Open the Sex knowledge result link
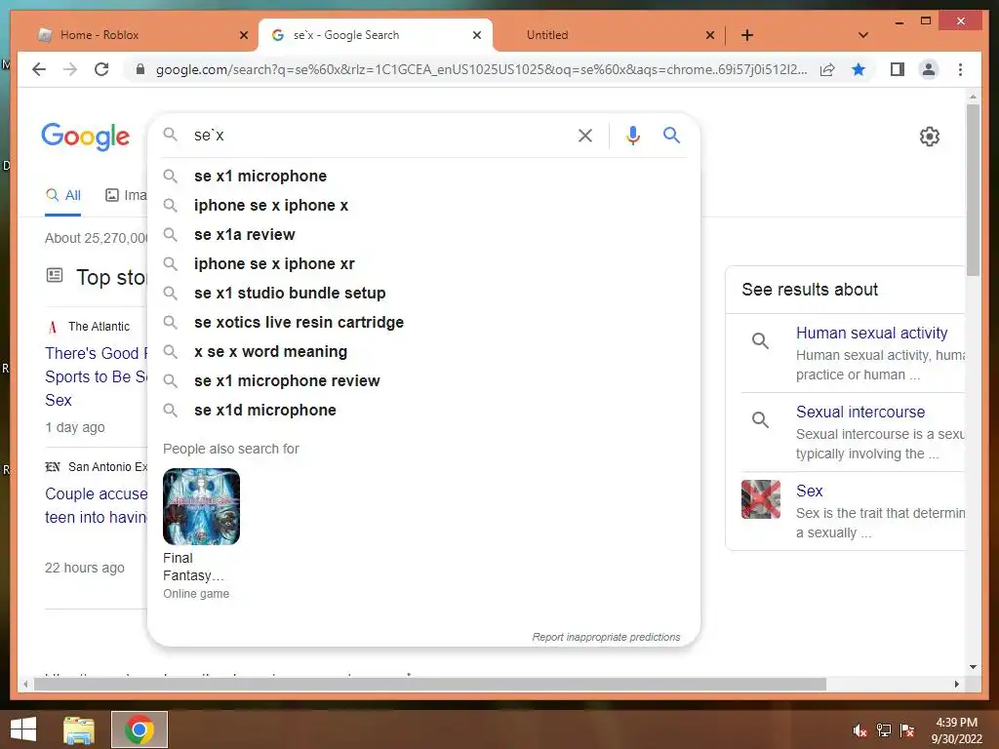Image resolution: width=999 pixels, height=749 pixels. pos(809,491)
